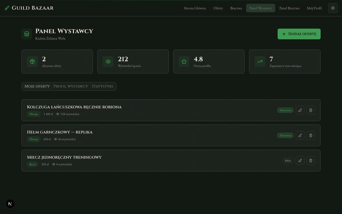The width and height of the screenshot is (342, 214).
Task: Edit the Miecz jednoręczny treningowy offer
Action: [x=300, y=160]
